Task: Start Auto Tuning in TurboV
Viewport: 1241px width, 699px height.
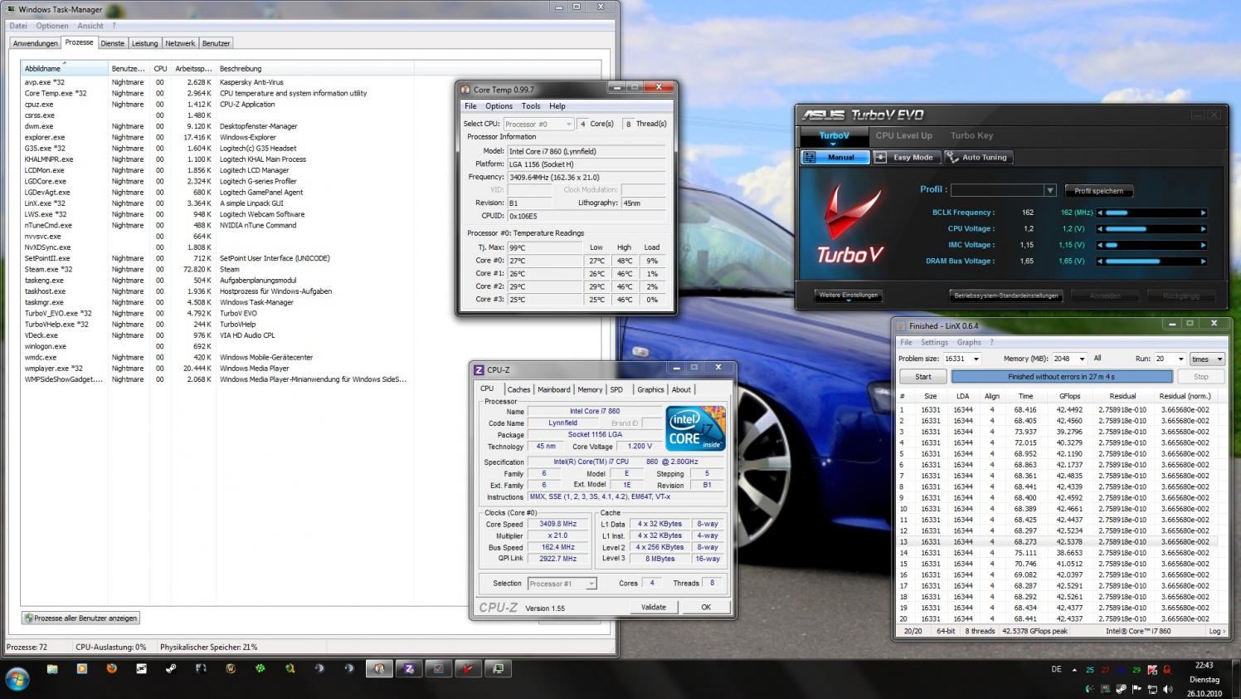Action: 979,157
